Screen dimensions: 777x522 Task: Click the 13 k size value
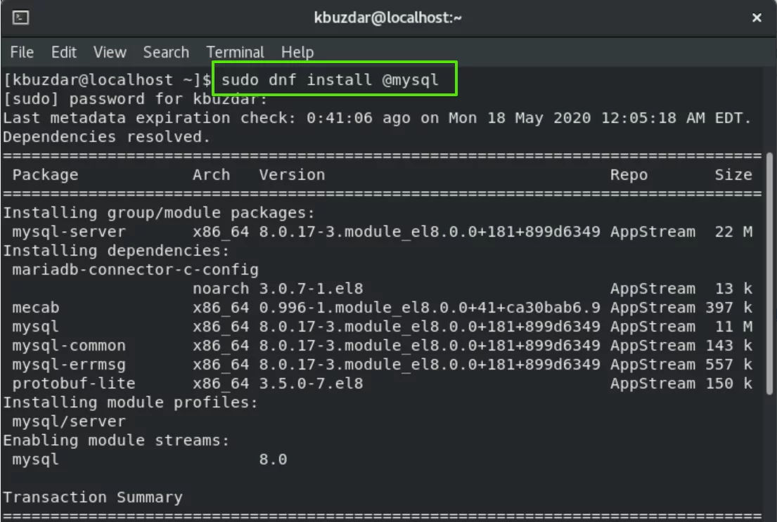click(733, 288)
